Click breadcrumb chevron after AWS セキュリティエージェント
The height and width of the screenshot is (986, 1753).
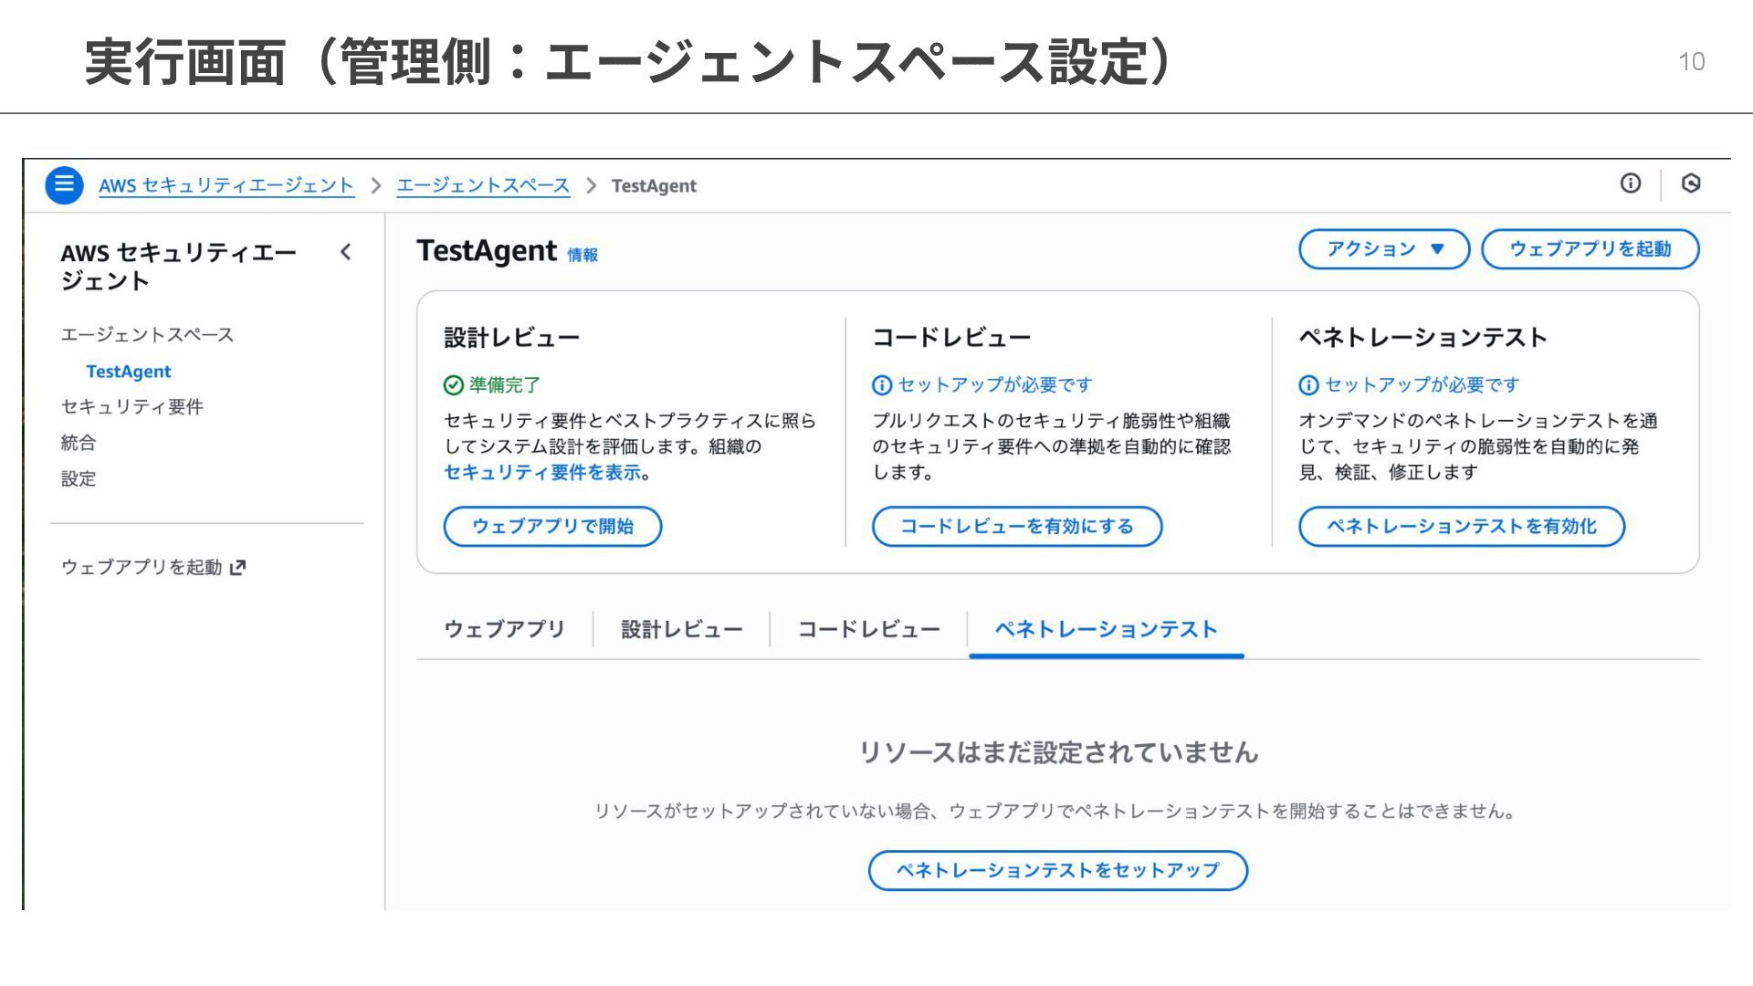(375, 186)
